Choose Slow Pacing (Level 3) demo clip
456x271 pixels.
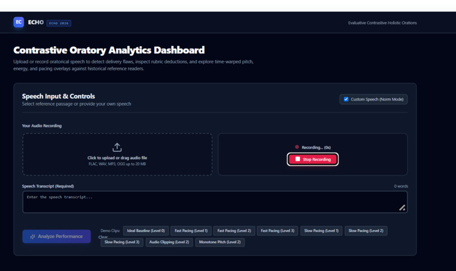122,242
